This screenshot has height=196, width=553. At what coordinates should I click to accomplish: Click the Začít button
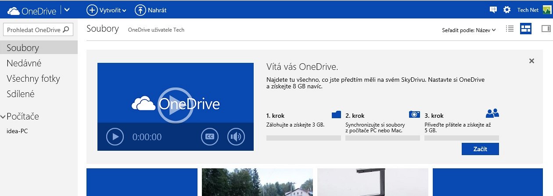coord(480,149)
